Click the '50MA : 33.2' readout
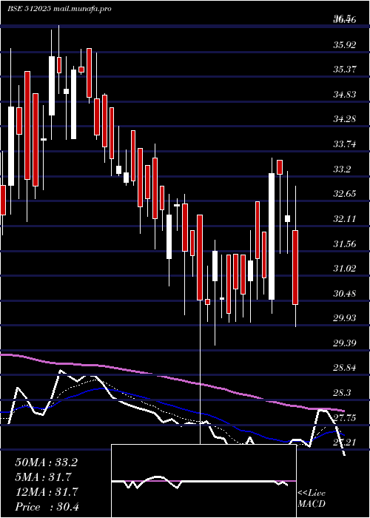This screenshot has width=370, height=518. (46, 462)
